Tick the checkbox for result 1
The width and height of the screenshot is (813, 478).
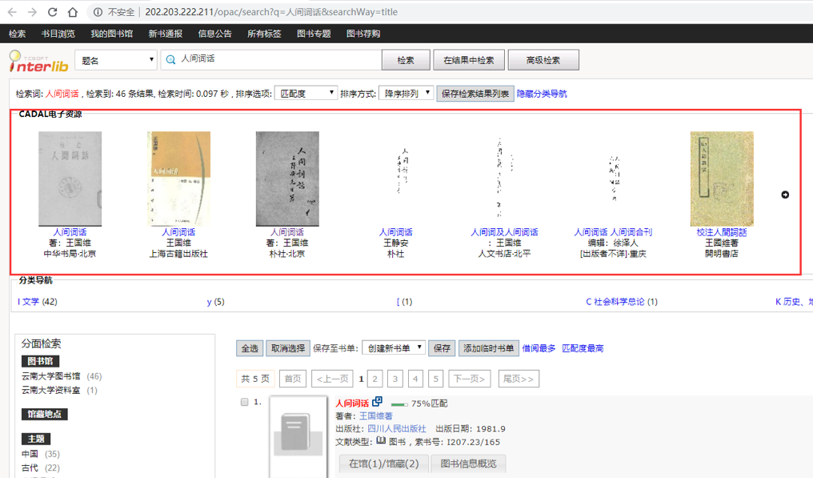tap(245, 403)
